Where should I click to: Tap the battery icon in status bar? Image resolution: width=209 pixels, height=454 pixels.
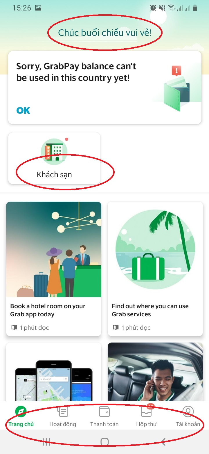click(x=195, y=8)
